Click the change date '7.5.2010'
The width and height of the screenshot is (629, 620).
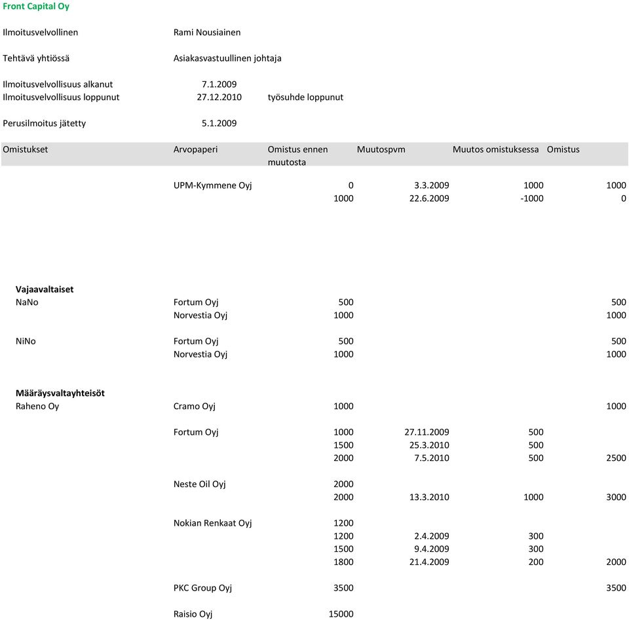(x=432, y=458)
